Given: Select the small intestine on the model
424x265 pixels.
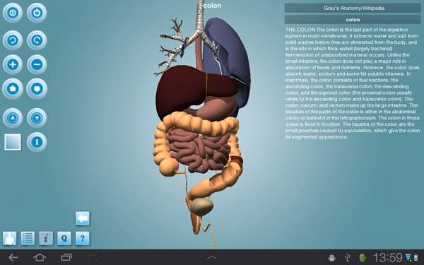Looking at the screenshot, I should pos(199,150).
